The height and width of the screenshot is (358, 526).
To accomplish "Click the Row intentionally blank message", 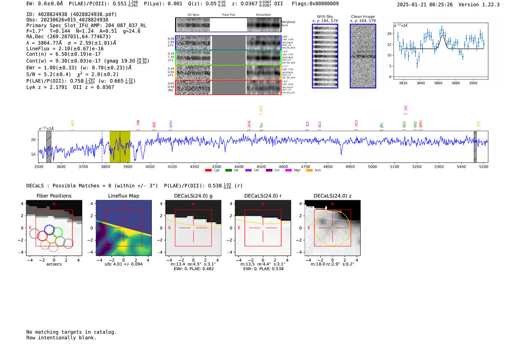I will (61, 338).
